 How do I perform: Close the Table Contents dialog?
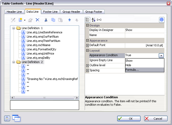tap(168, 3)
